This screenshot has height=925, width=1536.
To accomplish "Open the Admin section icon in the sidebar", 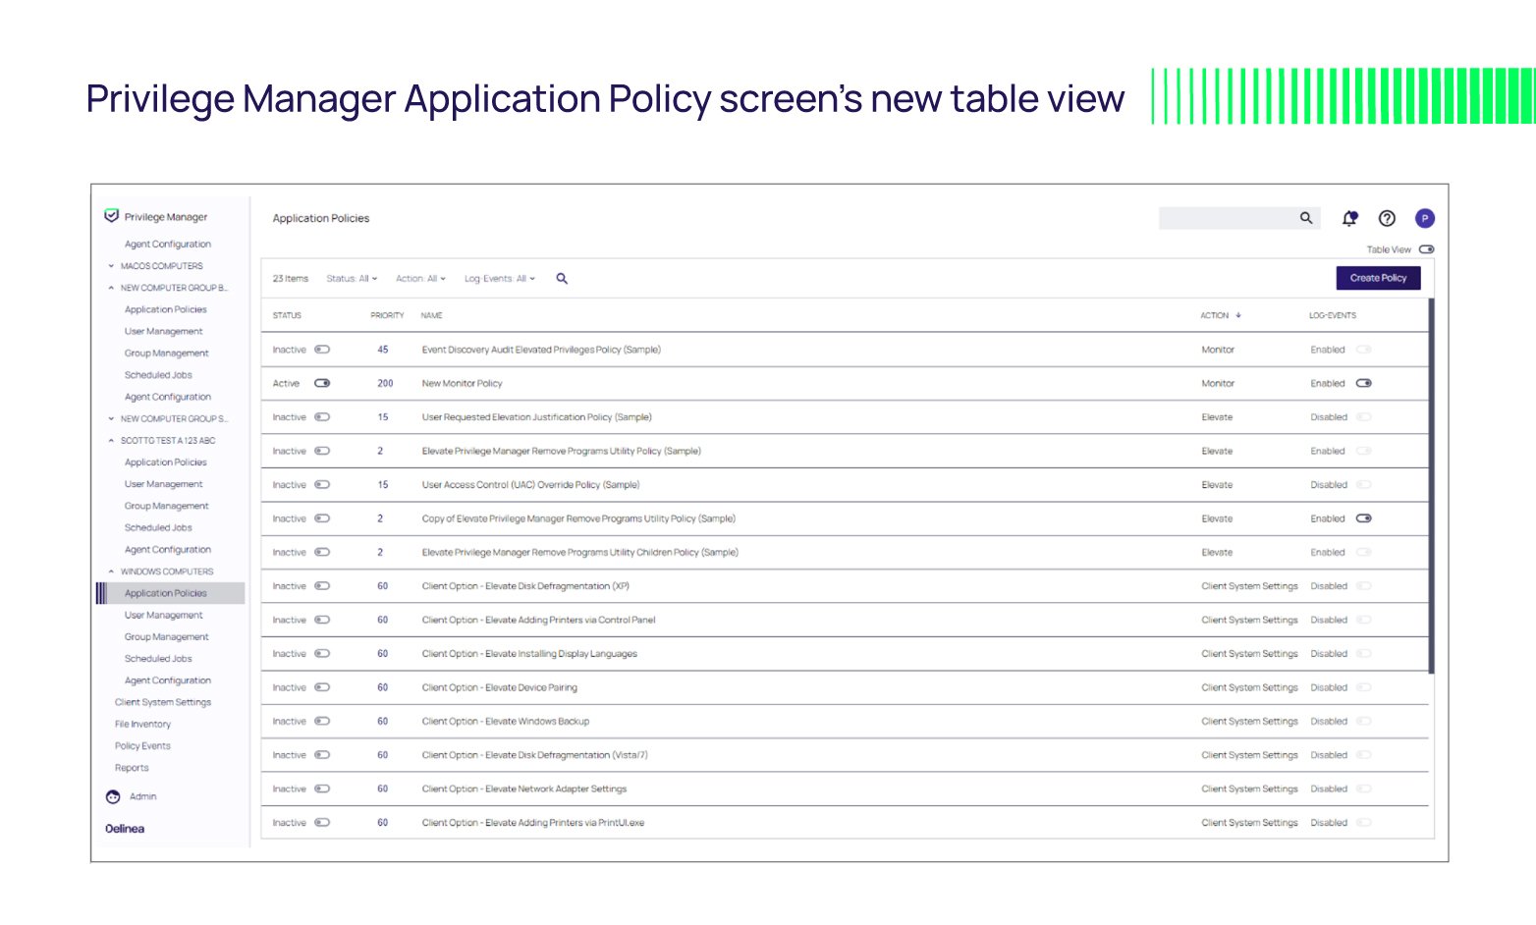I will (113, 796).
